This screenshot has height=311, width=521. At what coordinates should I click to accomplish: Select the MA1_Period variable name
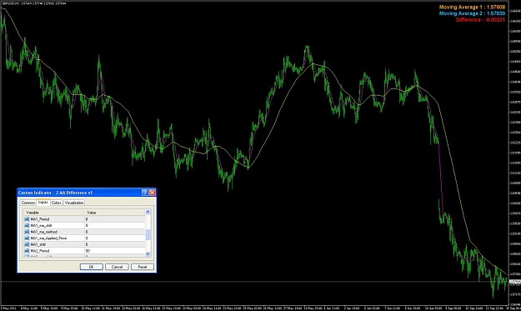pyautogui.click(x=40, y=219)
